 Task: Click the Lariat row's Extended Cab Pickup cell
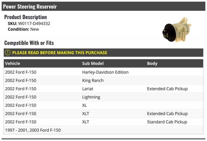pos(167,89)
